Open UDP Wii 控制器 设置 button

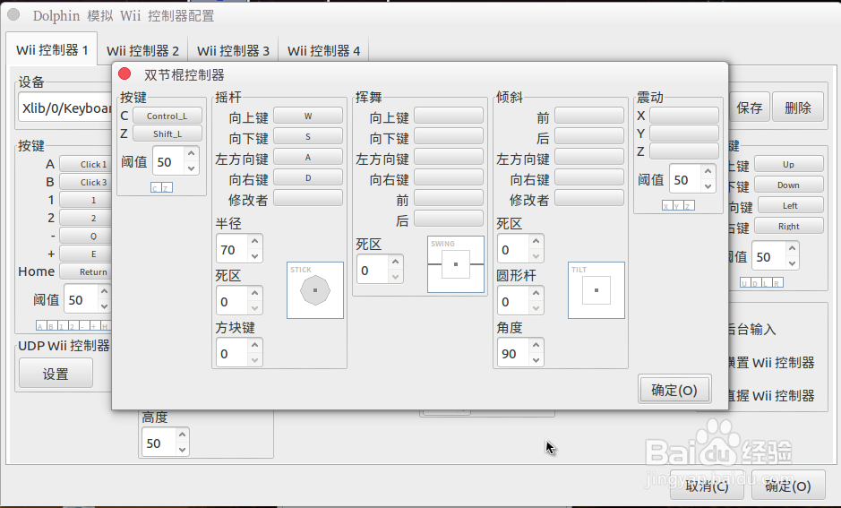tap(56, 374)
